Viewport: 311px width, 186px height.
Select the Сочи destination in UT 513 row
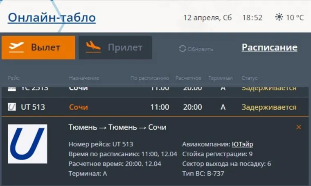(x=78, y=107)
